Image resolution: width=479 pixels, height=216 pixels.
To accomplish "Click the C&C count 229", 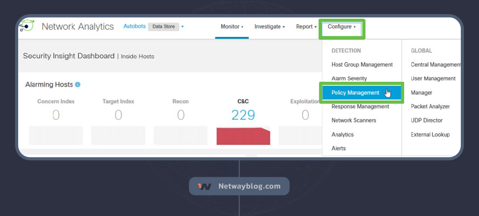I will (x=243, y=115).
